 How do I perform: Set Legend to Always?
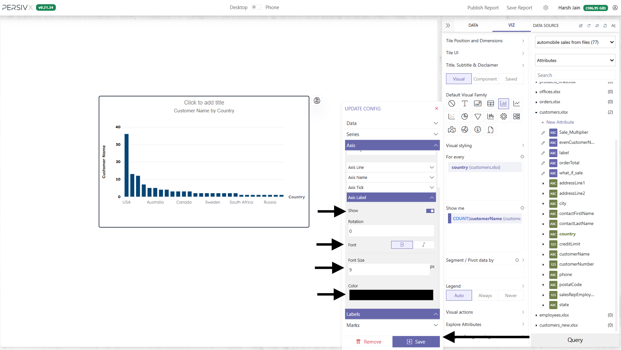coord(485,295)
